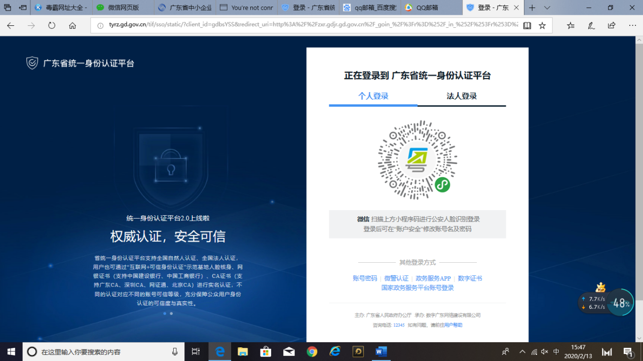
Task: Open Mail app from taskbar
Action: 289,351
